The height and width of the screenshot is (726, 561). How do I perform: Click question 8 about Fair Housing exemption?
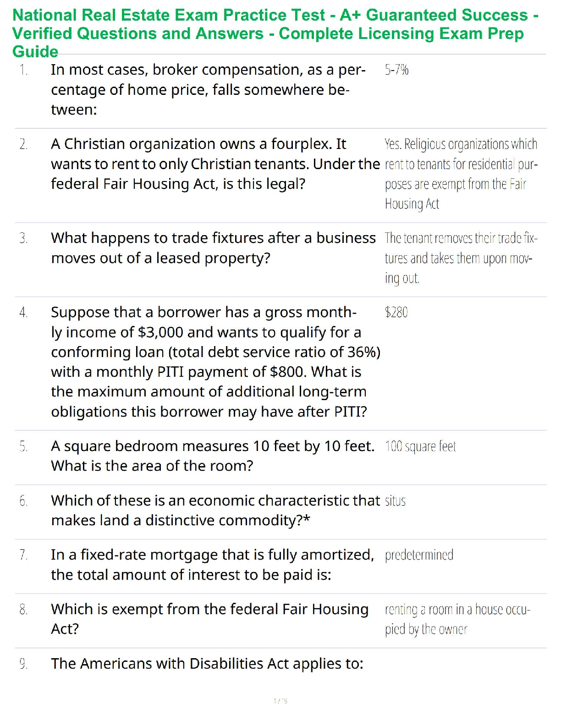209,619
